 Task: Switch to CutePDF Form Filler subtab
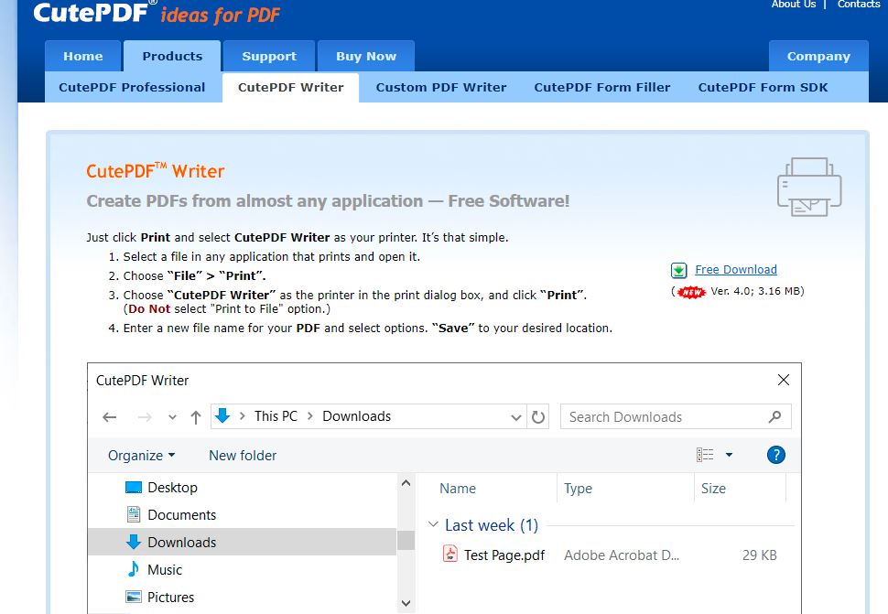(602, 87)
